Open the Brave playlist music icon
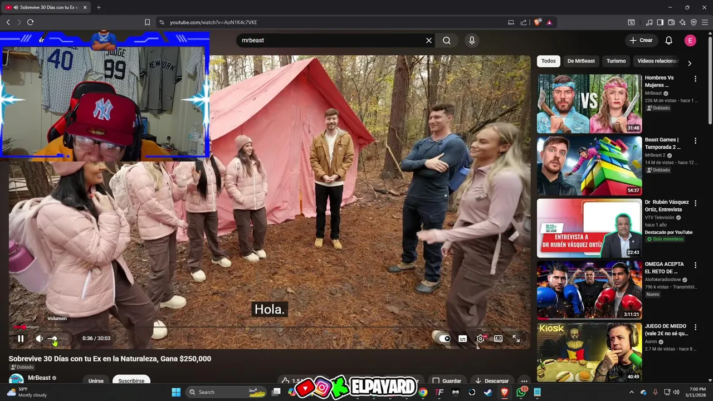This screenshot has height=401, width=713. point(649,22)
